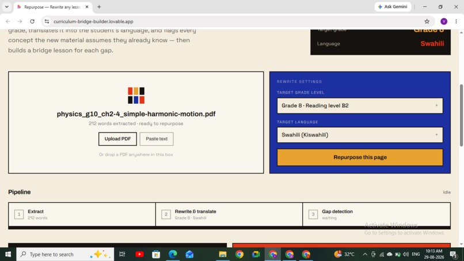Click the Idle pipeline status text
464x261 pixels.
pyautogui.click(x=447, y=192)
